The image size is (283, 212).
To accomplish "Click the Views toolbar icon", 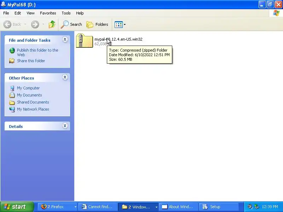I will (119, 24).
